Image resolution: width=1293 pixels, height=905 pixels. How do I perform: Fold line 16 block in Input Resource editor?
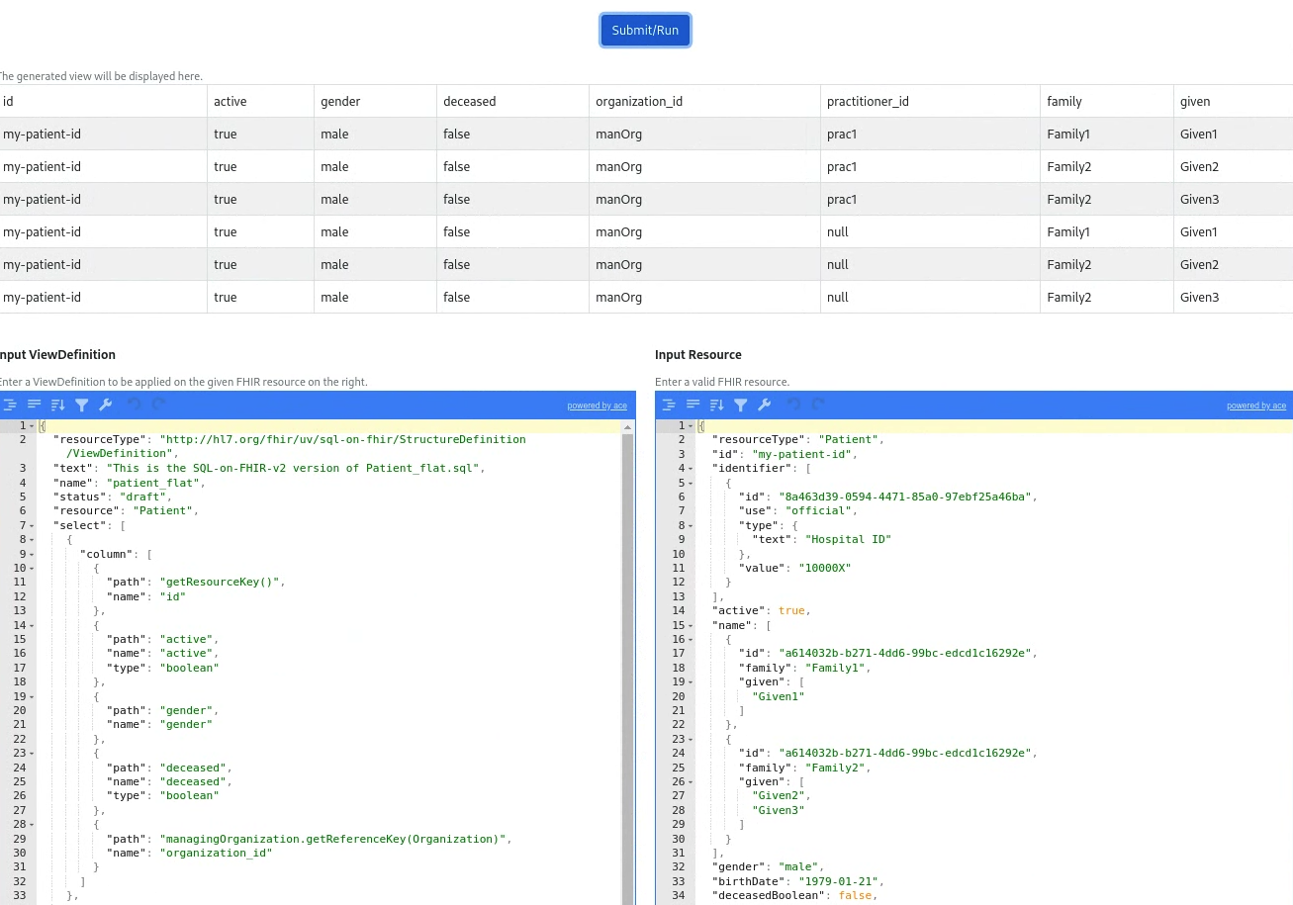[691, 639]
